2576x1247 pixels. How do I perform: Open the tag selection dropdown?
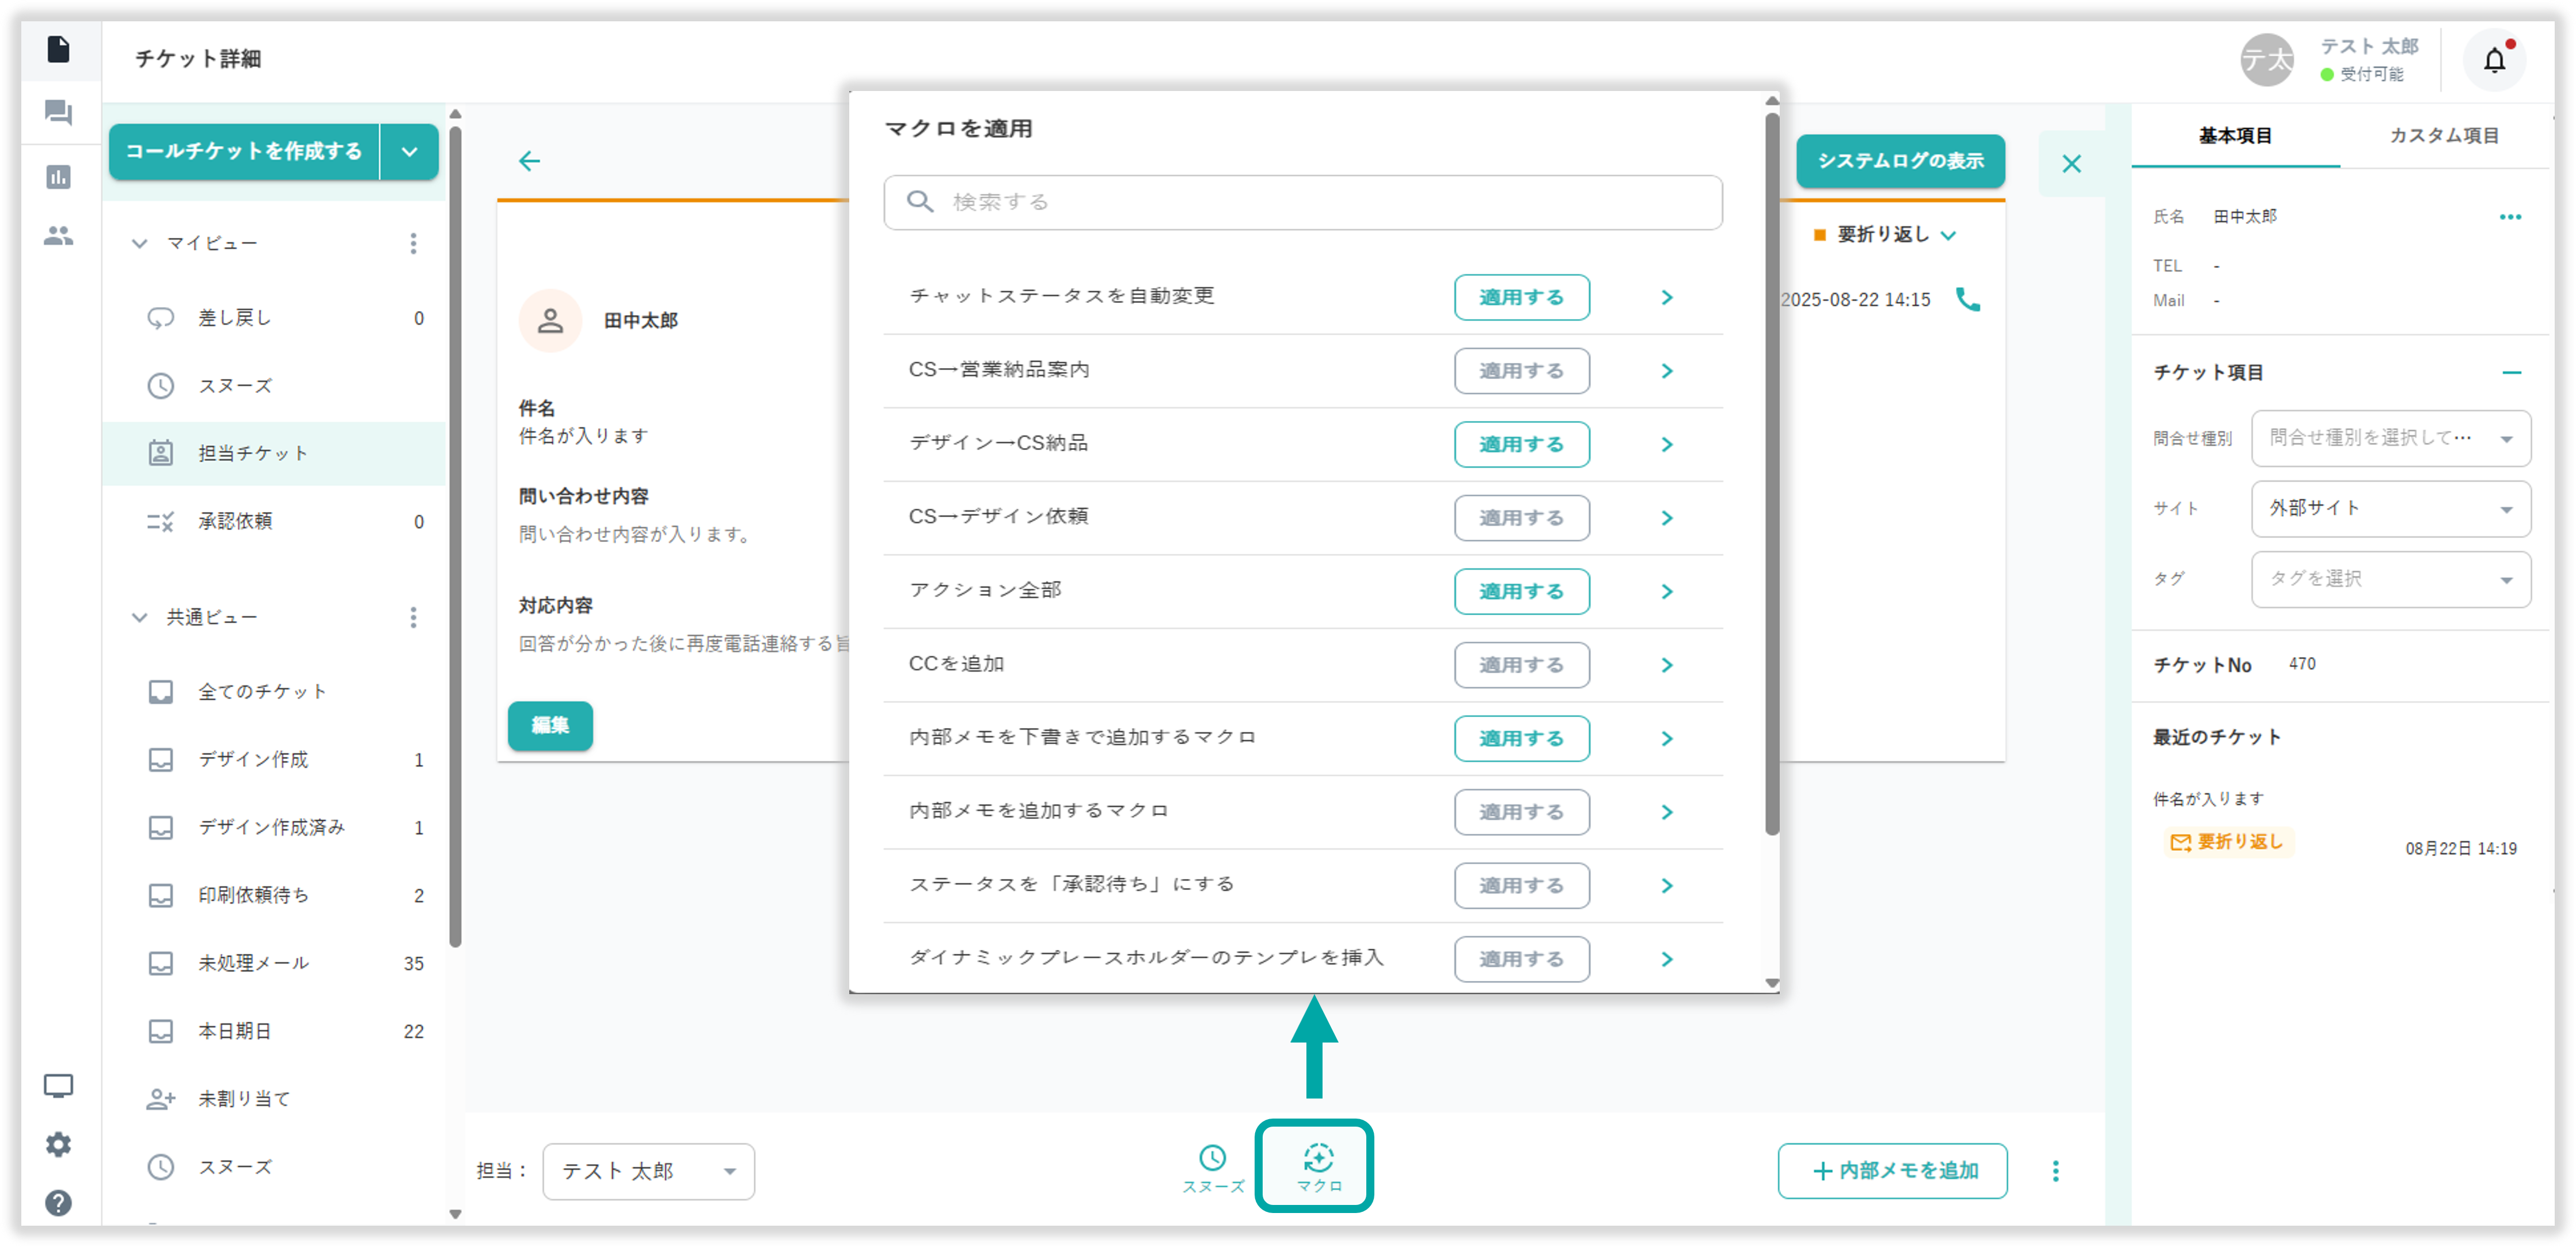(x=2390, y=579)
